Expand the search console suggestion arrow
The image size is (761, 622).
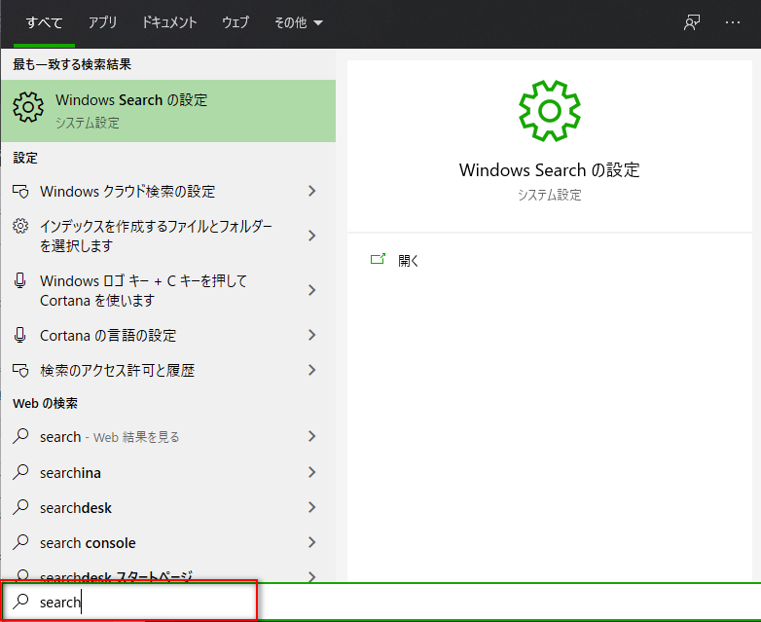pos(311,542)
